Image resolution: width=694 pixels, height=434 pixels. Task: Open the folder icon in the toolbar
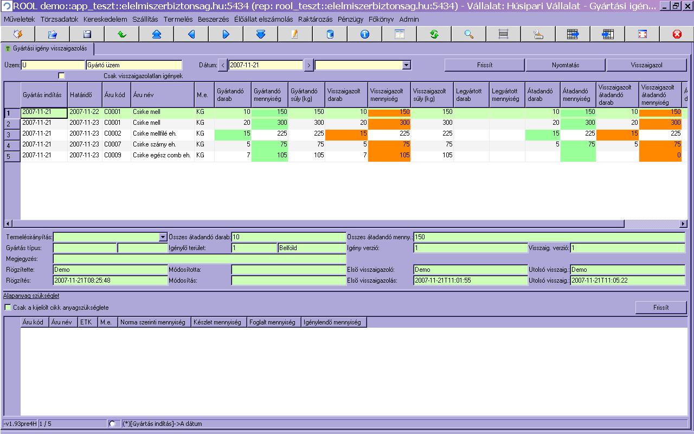point(52,34)
